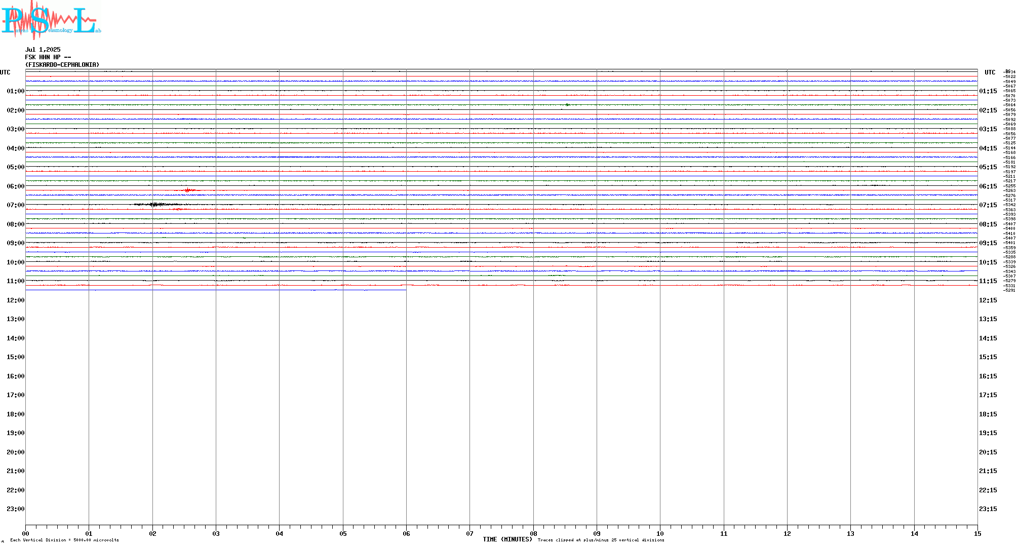Viewport: 1018px width, 547px height.
Task: Click the 'Traces clipped at plus/minus 25 vertical divisions' note
Action: 601,540
